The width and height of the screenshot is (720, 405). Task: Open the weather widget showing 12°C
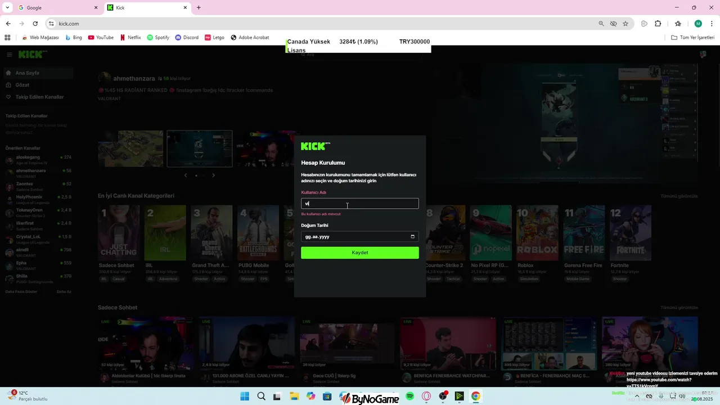tap(27, 396)
